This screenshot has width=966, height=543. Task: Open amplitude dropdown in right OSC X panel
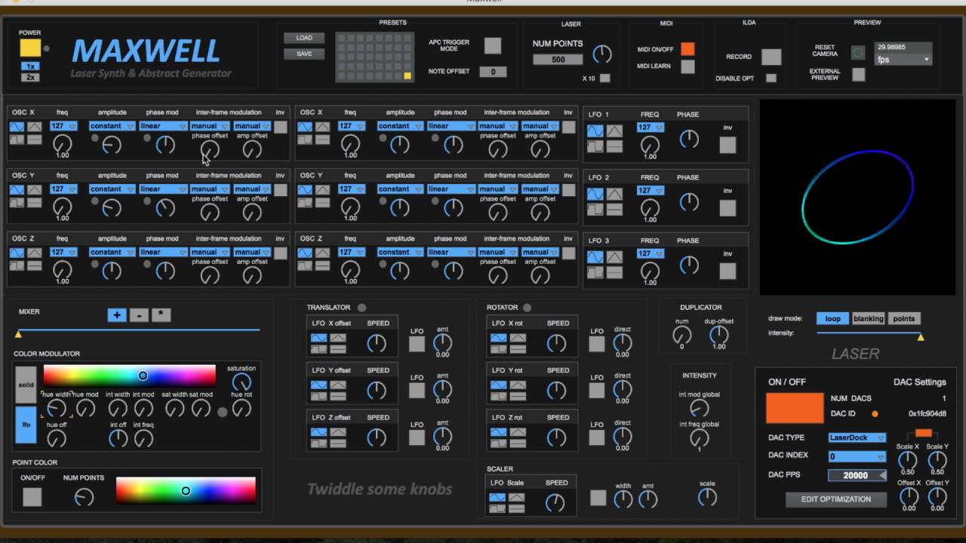(x=400, y=126)
